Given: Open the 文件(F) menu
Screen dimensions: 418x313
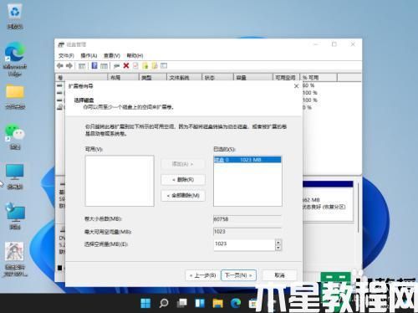Looking at the screenshot, I should point(66,55).
